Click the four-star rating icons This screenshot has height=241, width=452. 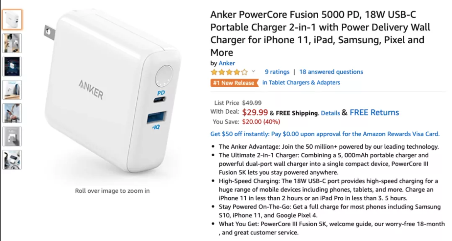coord(229,72)
